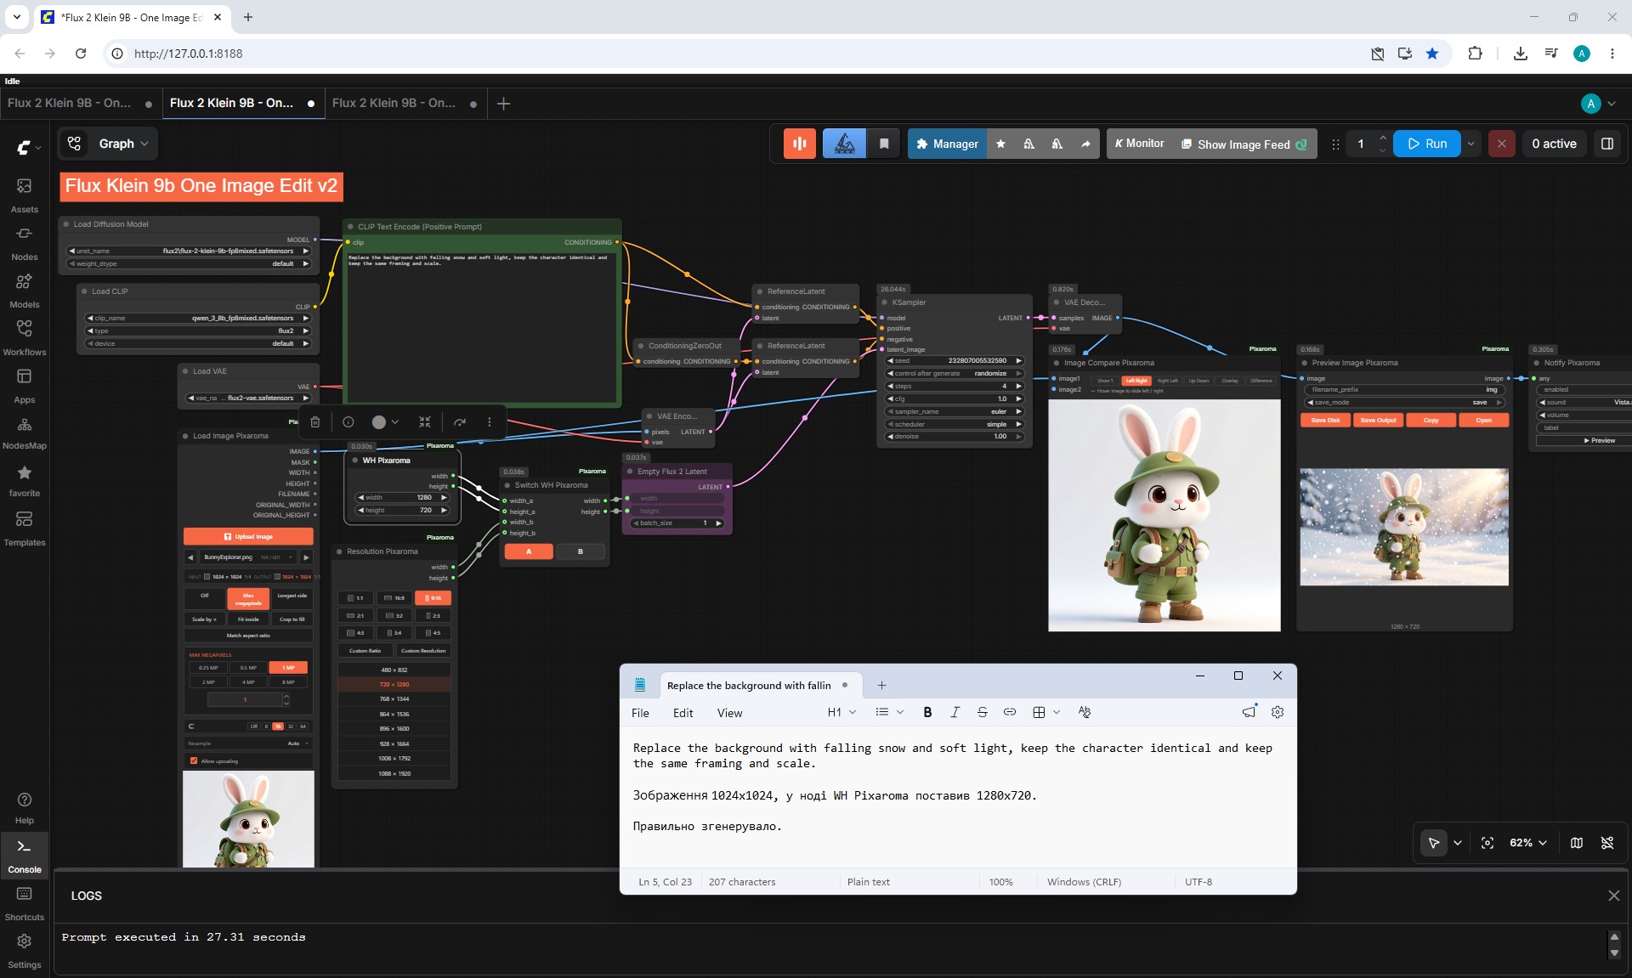1632x978 pixels.
Task: Click the Upload Image button
Action: tap(248, 536)
